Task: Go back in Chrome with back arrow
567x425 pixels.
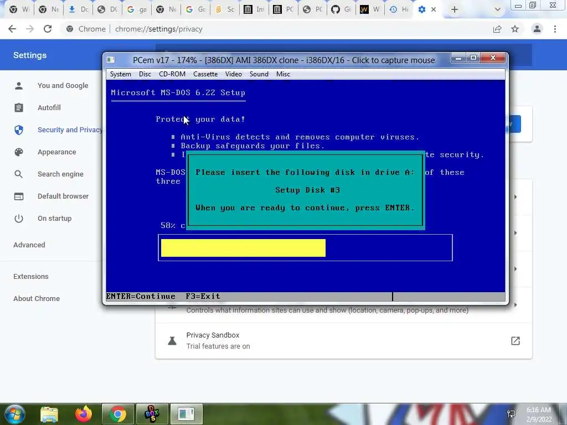Action: [x=12, y=29]
